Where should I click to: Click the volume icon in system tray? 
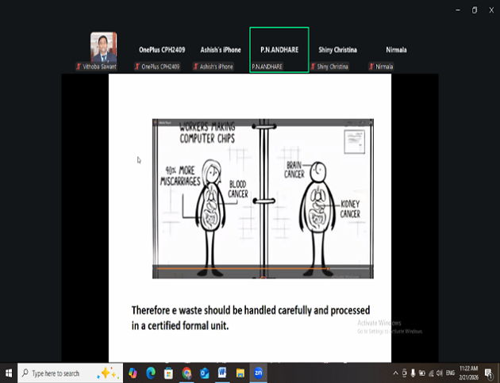click(x=438, y=373)
